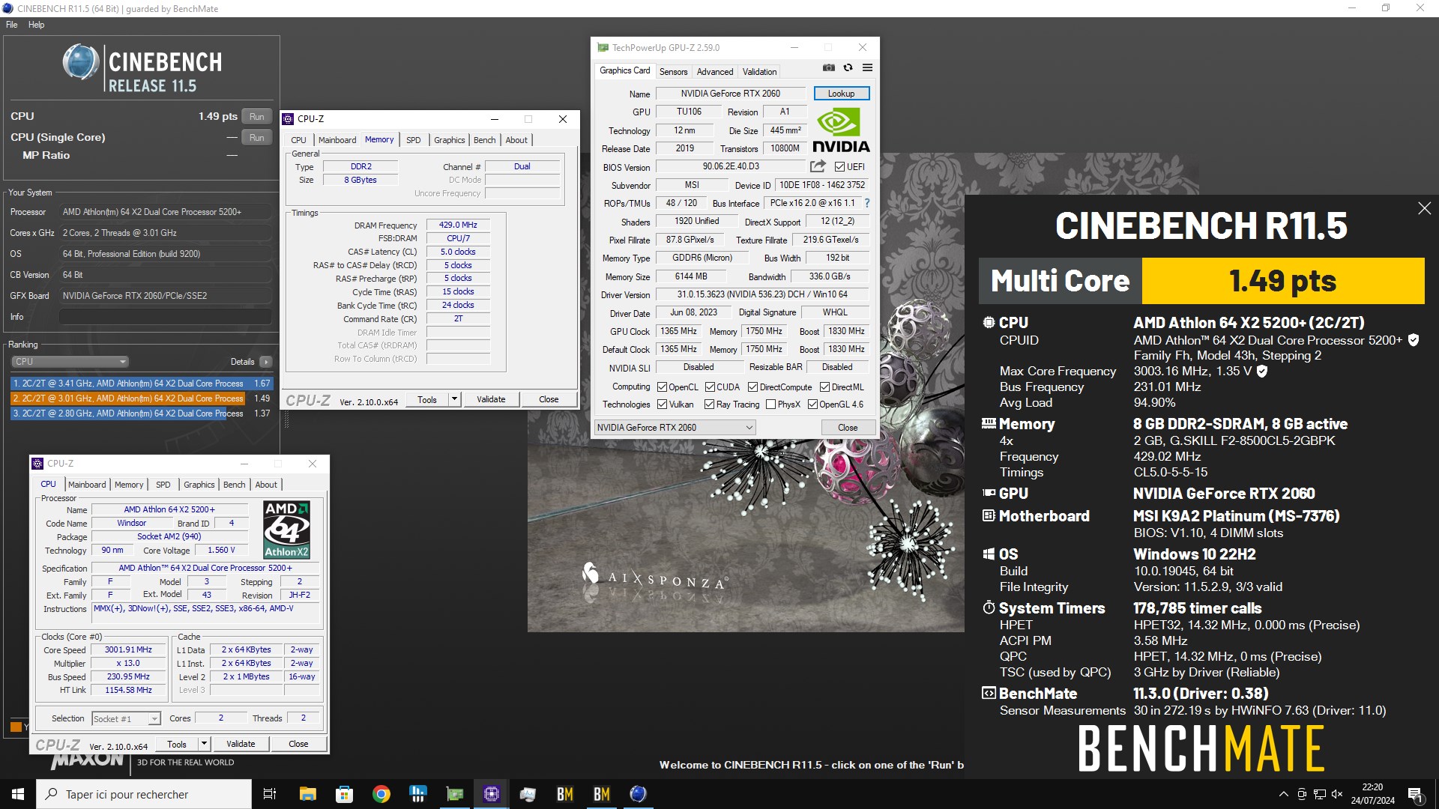Screen dimensions: 1439x809
Task: Click Validate in CPU-Z CPU window
Action: 241,744
